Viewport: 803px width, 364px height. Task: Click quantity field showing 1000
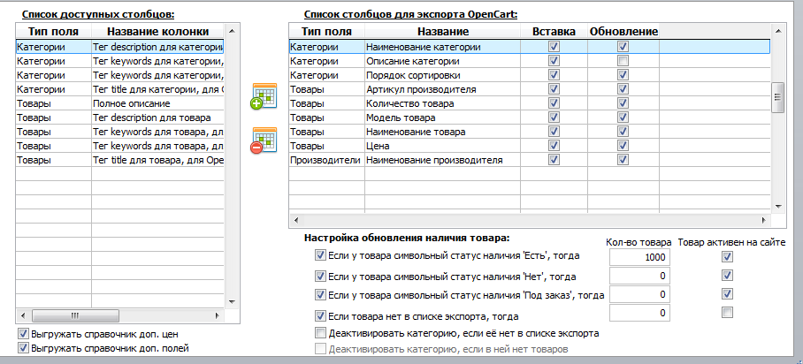point(639,257)
